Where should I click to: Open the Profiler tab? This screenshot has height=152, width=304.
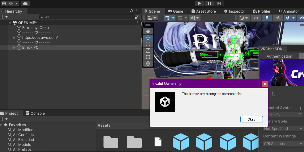[x=261, y=11]
